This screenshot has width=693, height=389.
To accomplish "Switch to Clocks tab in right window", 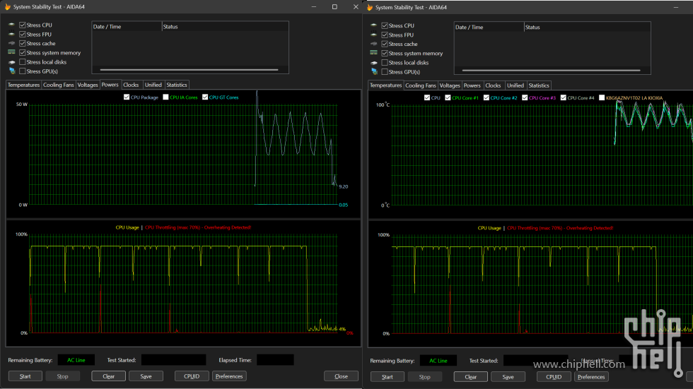I will (494, 85).
